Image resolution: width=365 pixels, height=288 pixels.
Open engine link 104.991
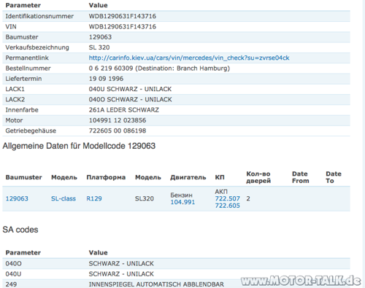tap(182, 202)
